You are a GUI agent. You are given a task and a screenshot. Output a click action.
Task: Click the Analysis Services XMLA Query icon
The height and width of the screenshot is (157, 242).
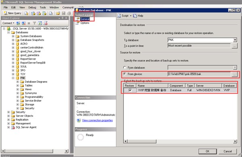click(44, 13)
